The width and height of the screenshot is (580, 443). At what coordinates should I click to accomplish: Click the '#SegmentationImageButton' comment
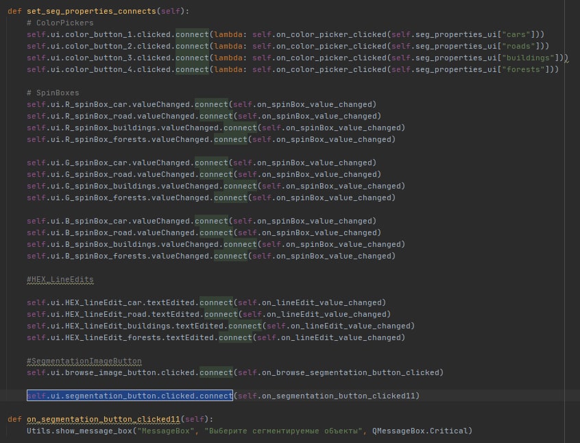coord(84,361)
